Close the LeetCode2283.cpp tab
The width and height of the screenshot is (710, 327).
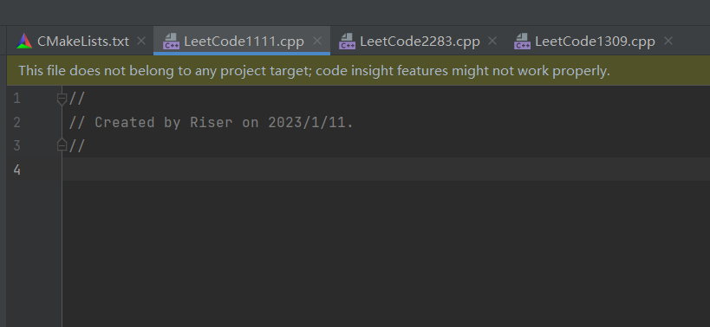(x=492, y=42)
